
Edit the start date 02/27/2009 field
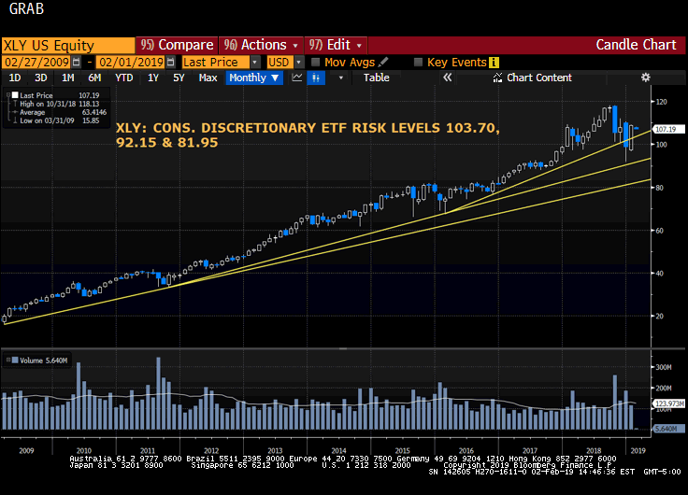point(36,63)
